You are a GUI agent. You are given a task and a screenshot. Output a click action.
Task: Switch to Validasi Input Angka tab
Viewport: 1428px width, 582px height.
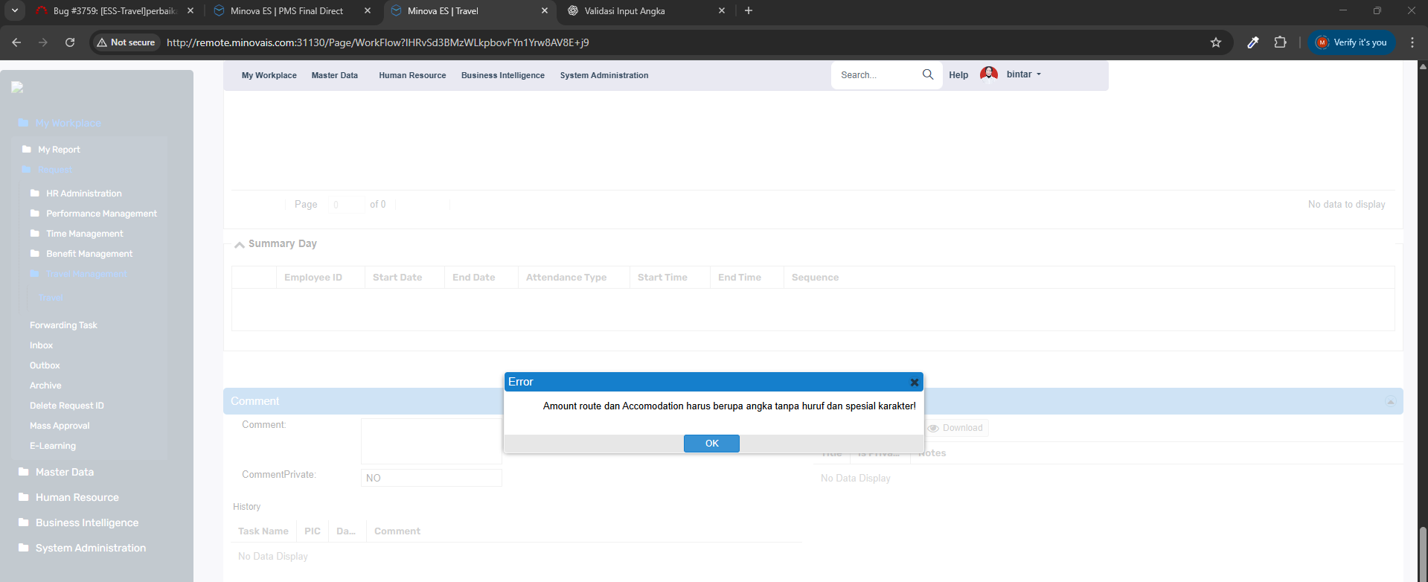point(644,11)
